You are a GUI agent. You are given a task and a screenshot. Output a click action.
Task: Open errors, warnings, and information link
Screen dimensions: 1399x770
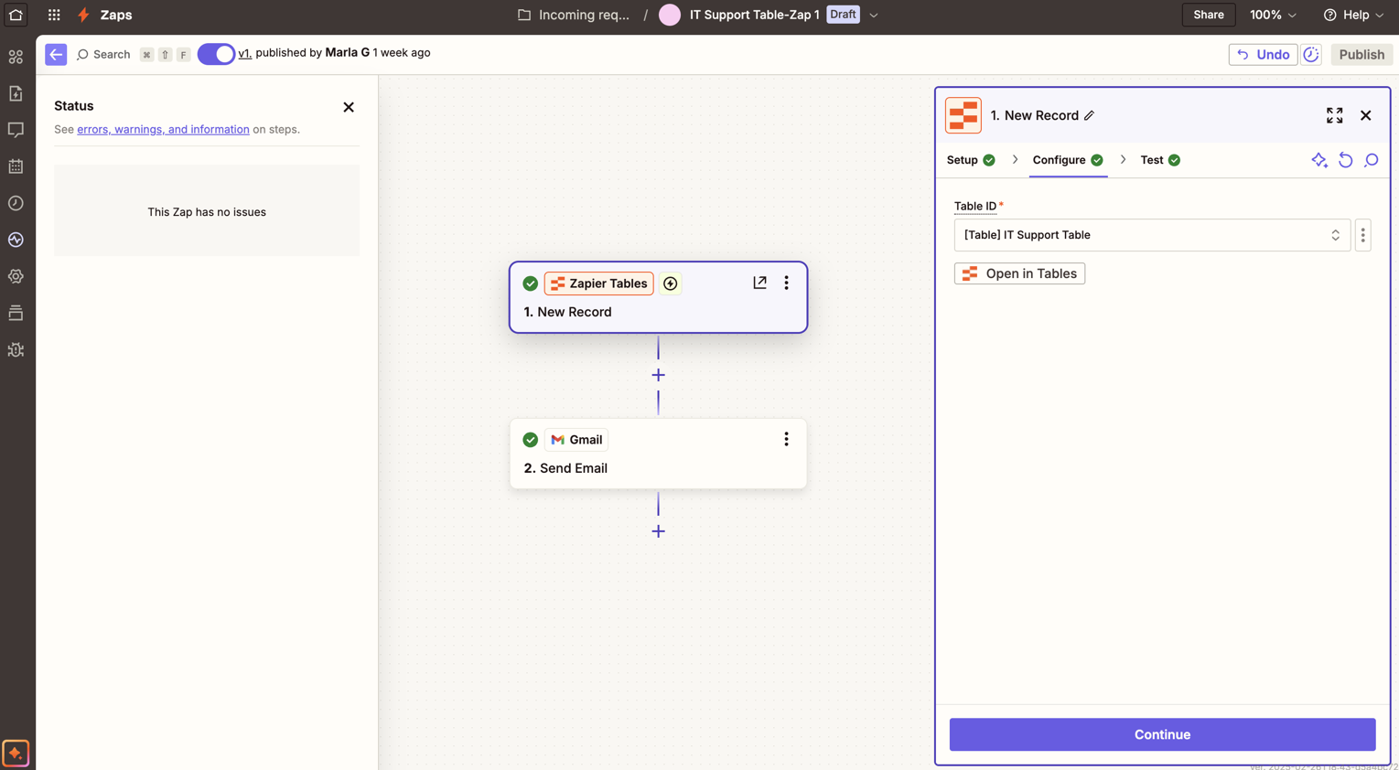click(x=163, y=129)
